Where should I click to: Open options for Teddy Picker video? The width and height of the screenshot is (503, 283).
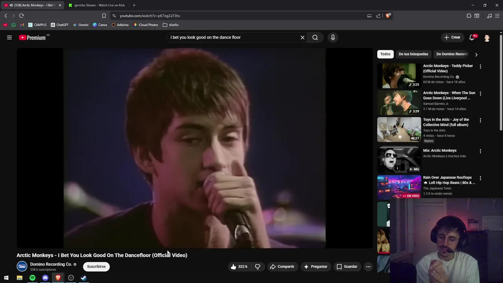[x=480, y=66]
